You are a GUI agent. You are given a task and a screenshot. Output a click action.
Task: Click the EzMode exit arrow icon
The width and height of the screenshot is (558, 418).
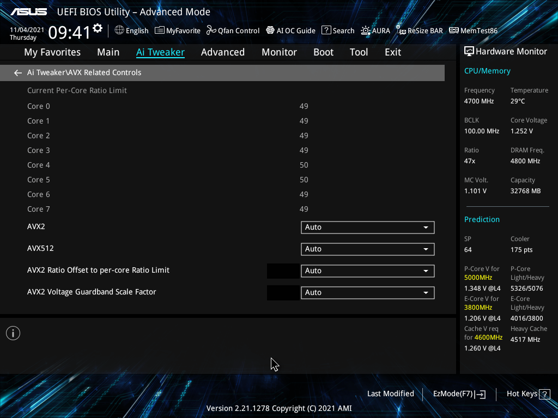[480, 394]
